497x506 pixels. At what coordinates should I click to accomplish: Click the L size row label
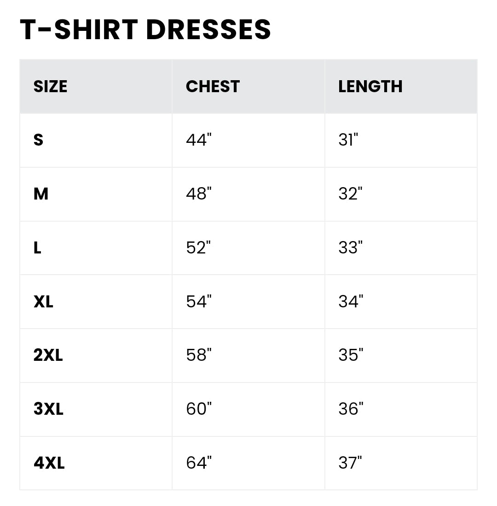point(37,248)
